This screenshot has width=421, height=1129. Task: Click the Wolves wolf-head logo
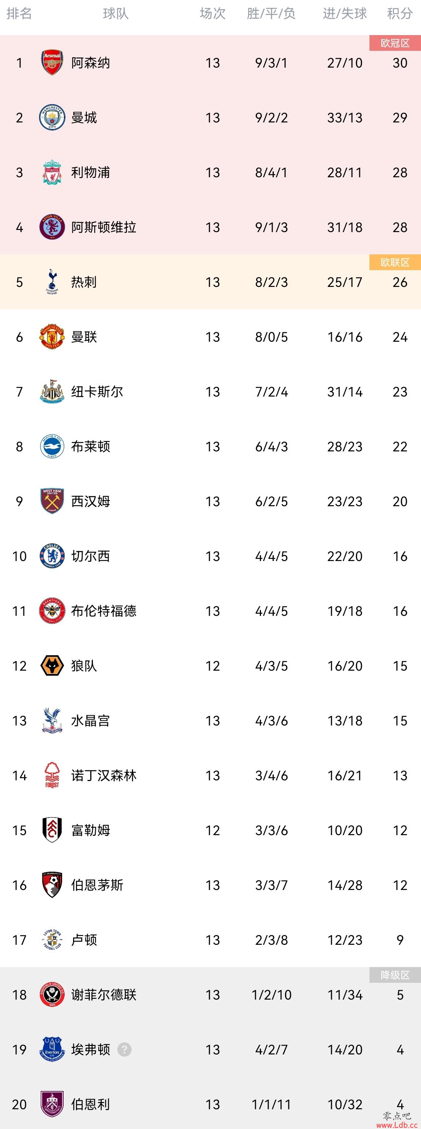pyautogui.click(x=52, y=666)
